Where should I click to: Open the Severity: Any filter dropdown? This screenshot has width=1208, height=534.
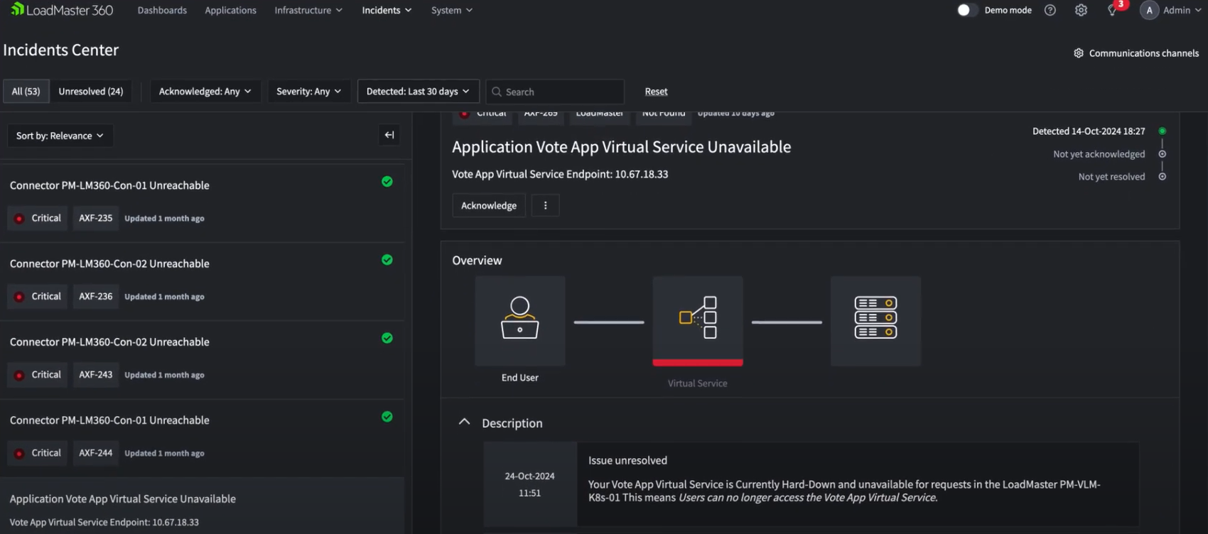[308, 92]
